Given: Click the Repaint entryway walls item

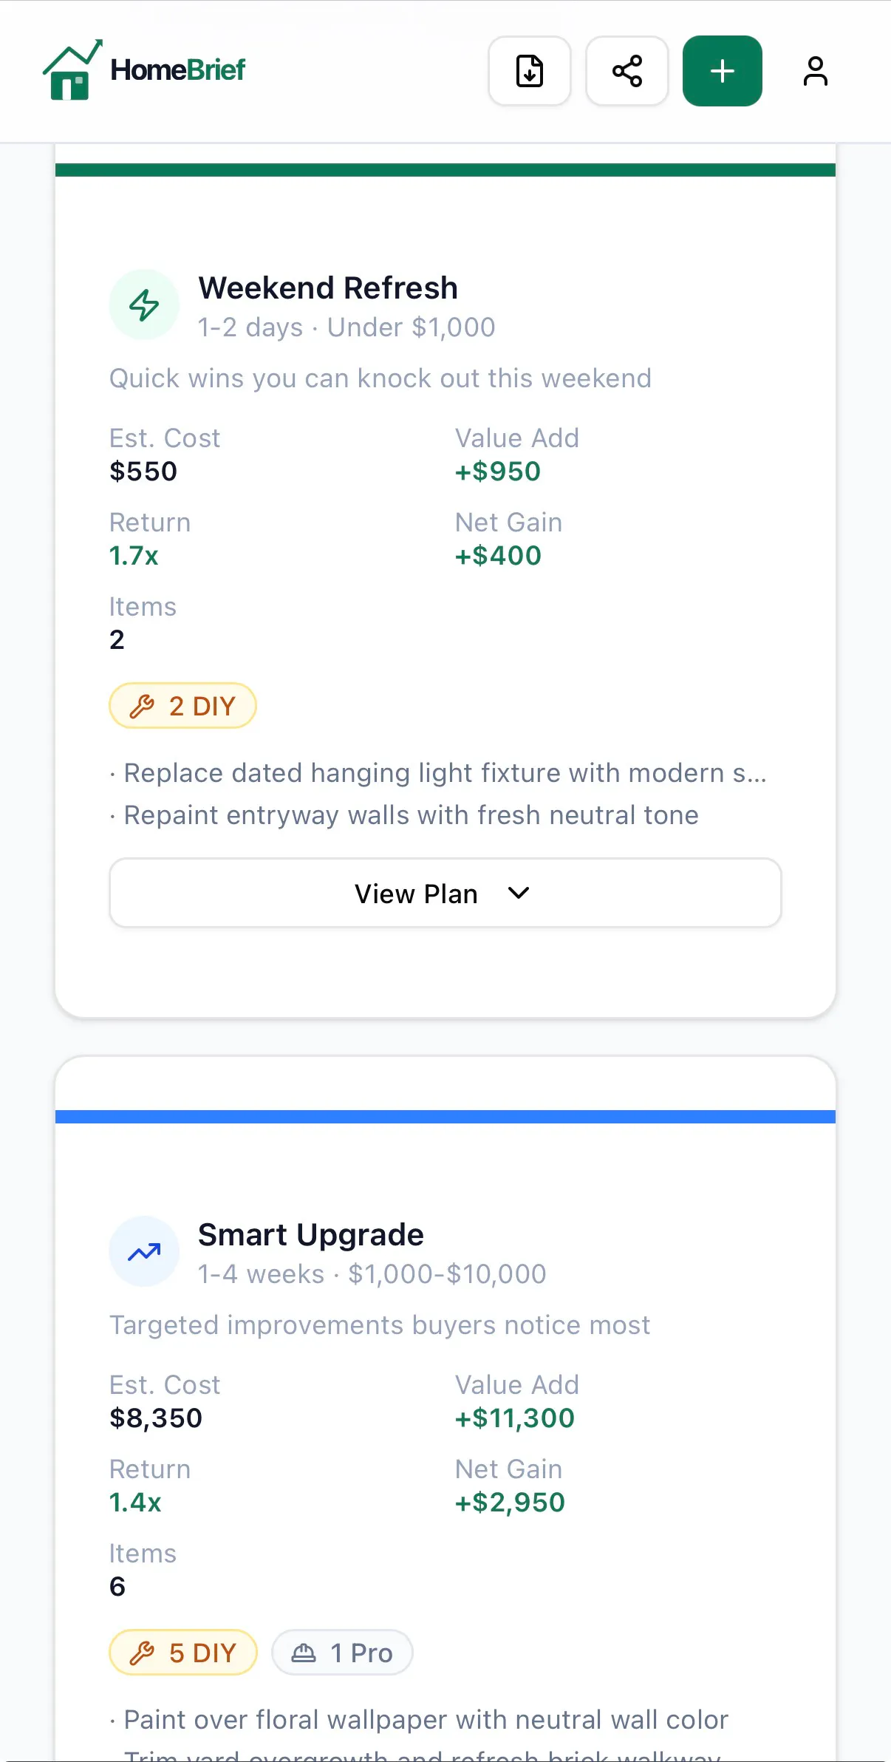Looking at the screenshot, I should pyautogui.click(x=404, y=815).
